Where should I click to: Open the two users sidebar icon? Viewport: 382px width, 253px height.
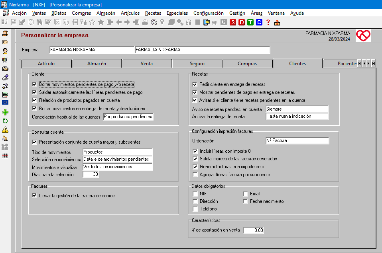coord(5,138)
